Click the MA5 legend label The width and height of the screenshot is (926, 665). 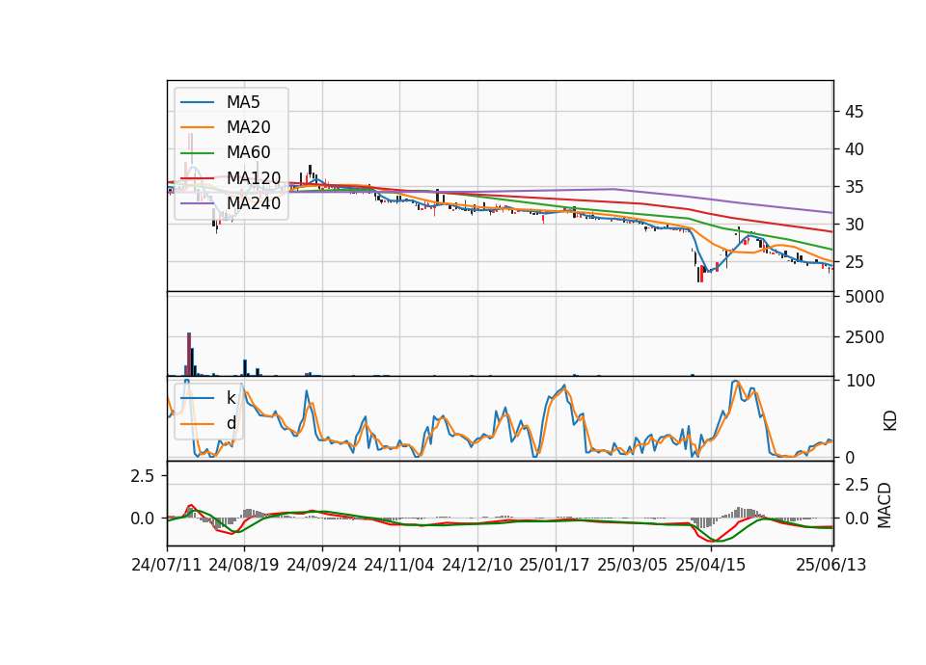[x=243, y=102]
